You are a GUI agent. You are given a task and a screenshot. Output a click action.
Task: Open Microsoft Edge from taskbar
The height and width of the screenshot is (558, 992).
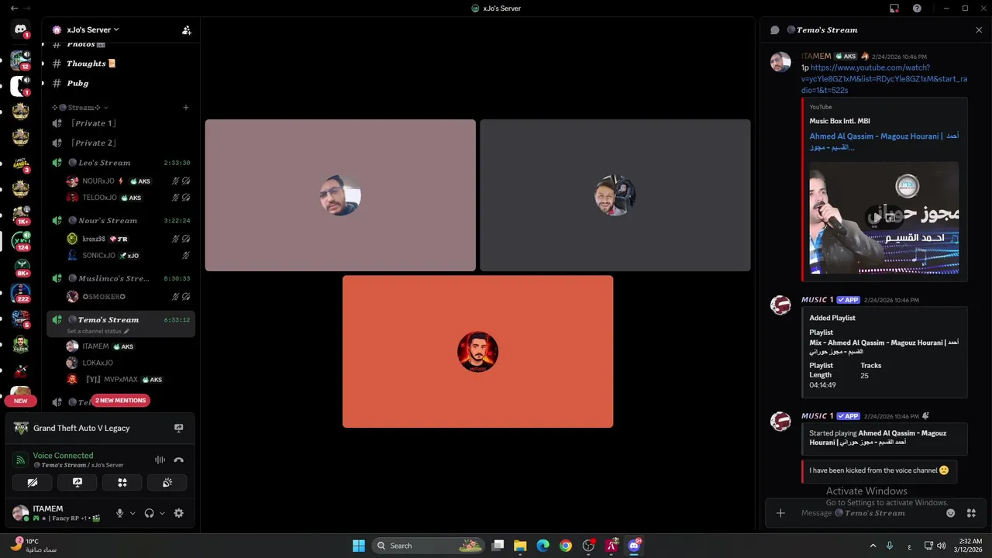(543, 546)
